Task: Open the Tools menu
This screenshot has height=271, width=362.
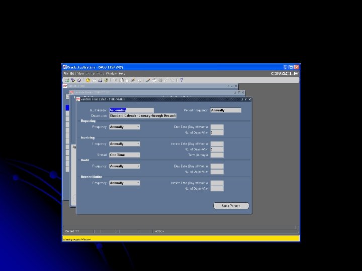Action: pyautogui.click(x=100, y=74)
